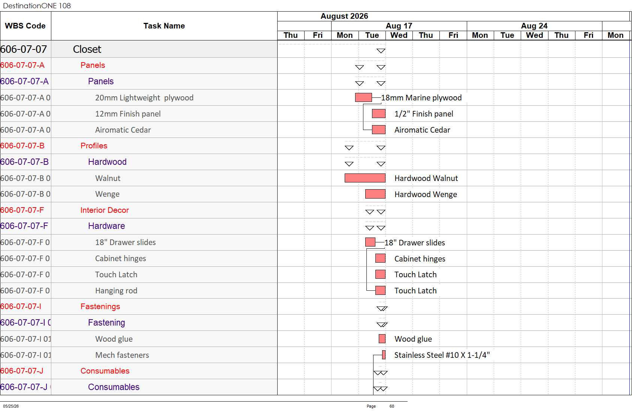Screen dimensions: 632x411
Task: Click the Walnut task name
Action: coord(108,178)
